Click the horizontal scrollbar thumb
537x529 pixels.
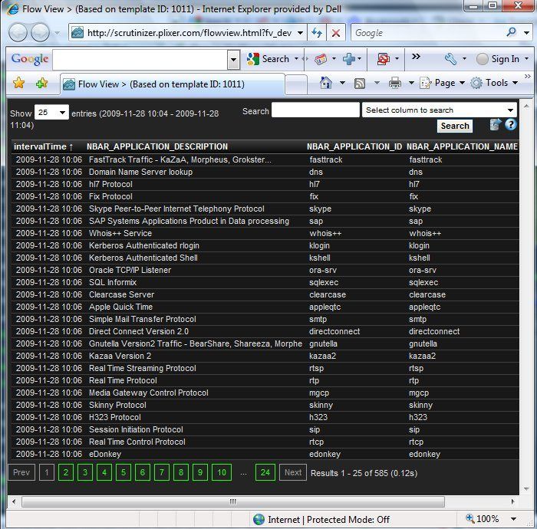tap(233, 501)
